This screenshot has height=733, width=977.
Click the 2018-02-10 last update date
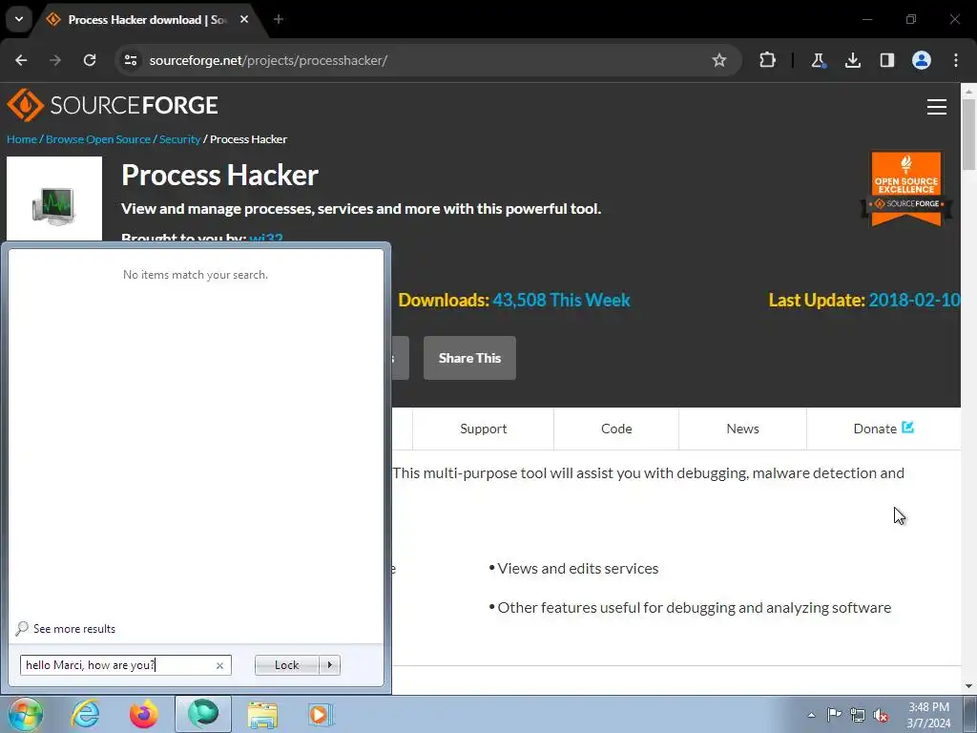(914, 300)
